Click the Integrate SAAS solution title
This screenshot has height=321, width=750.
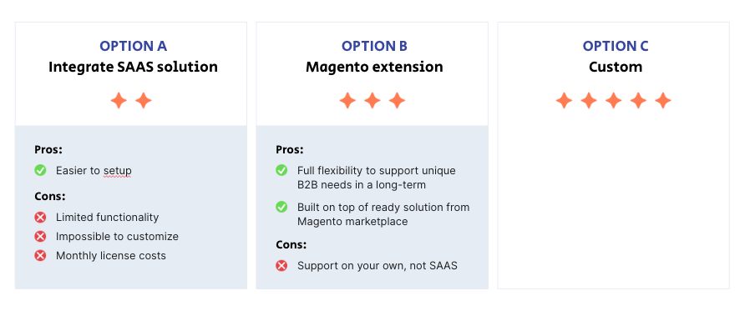(133, 67)
